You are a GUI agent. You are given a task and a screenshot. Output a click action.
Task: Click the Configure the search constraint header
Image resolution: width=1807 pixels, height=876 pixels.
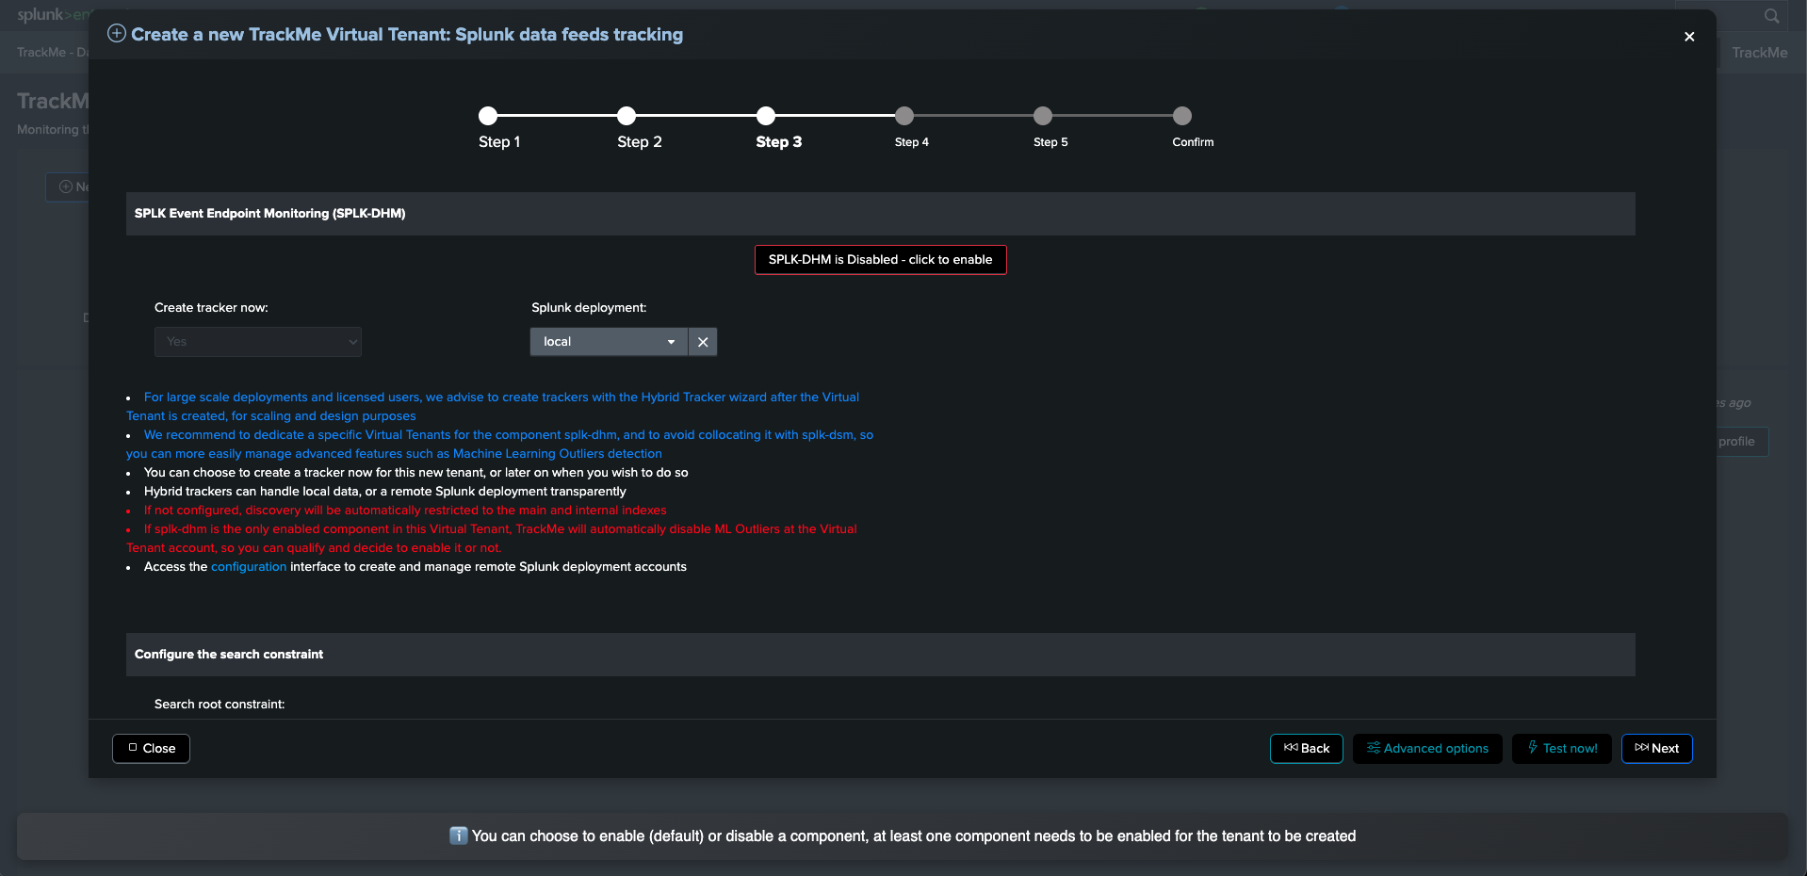(880, 655)
